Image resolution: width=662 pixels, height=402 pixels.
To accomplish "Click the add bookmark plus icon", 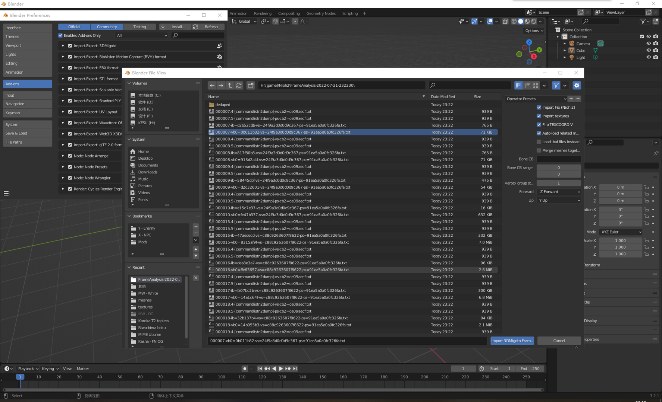I will (196, 226).
